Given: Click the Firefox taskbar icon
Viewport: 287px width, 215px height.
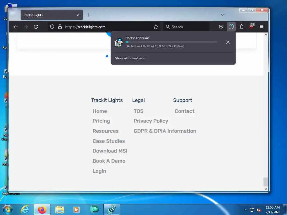Looking at the screenshot, I should pos(42,209).
